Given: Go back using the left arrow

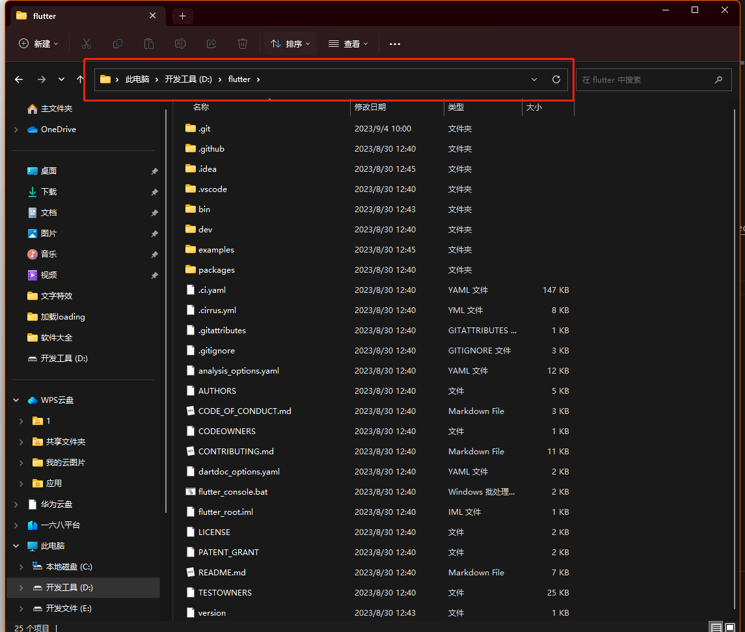Looking at the screenshot, I should click(19, 79).
